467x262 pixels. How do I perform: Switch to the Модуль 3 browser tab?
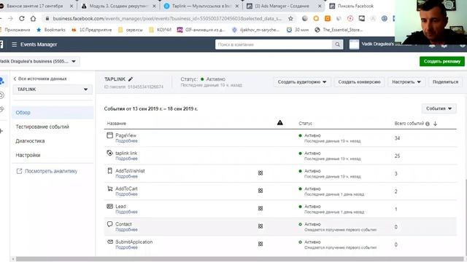(118, 6)
